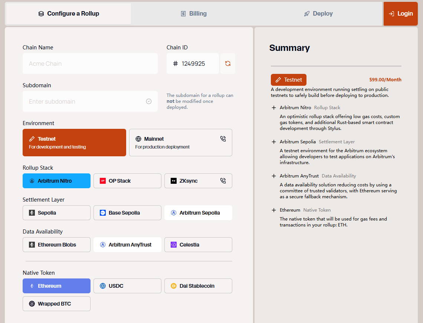Select Dai Stablecoin as native token
423x323 pixels.
tap(198, 286)
